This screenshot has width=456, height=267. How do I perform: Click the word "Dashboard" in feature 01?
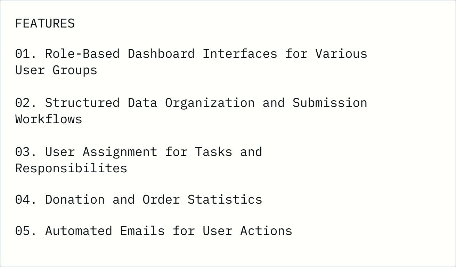point(161,54)
